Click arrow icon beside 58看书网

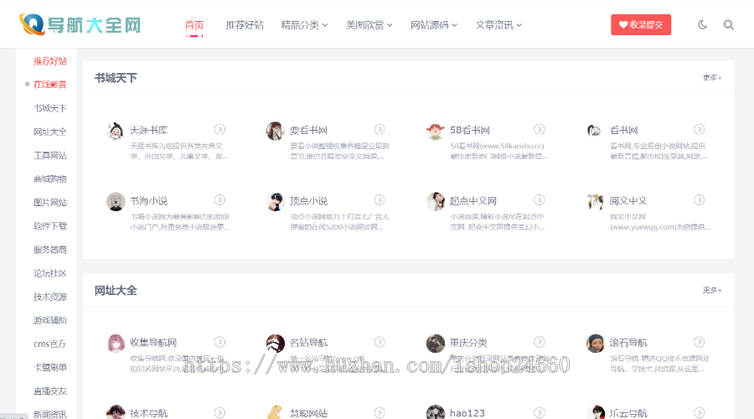(540, 129)
